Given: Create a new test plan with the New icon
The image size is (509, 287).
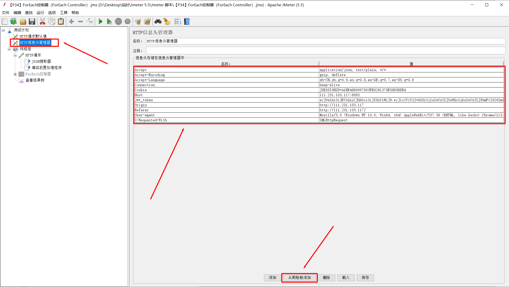Looking at the screenshot, I should pyautogui.click(x=5, y=22).
